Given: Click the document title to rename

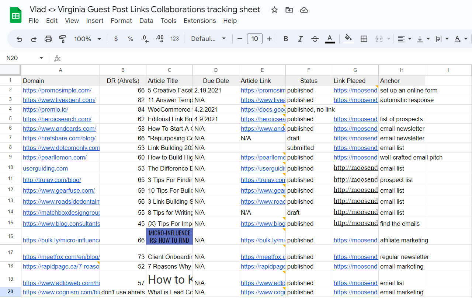Looking at the screenshot, I should pyautogui.click(x=145, y=10).
